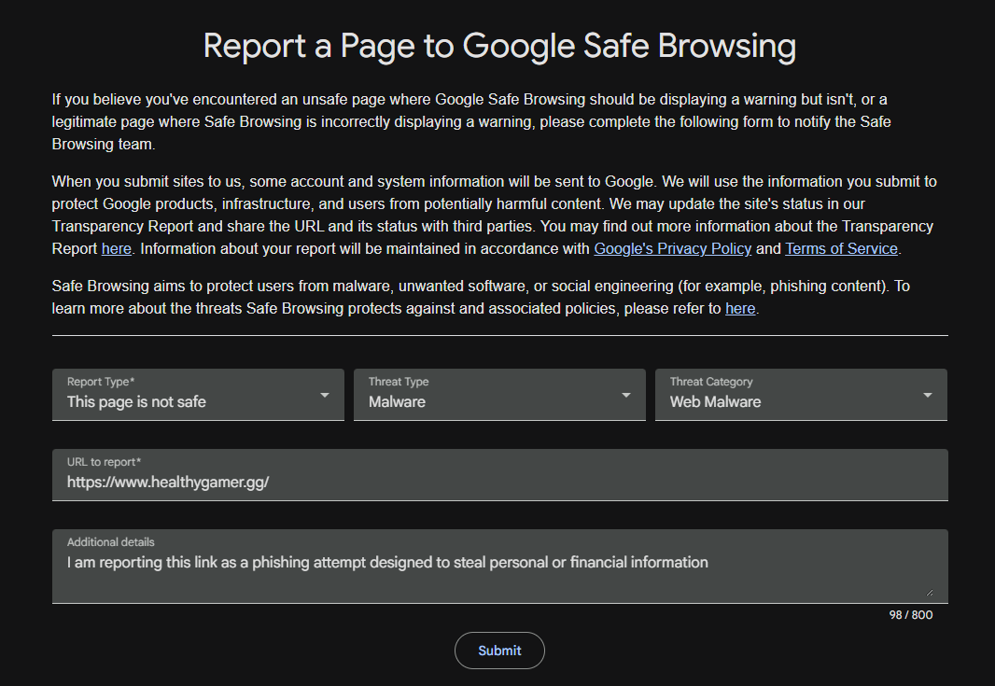Open the Terms of Service link

[841, 249]
